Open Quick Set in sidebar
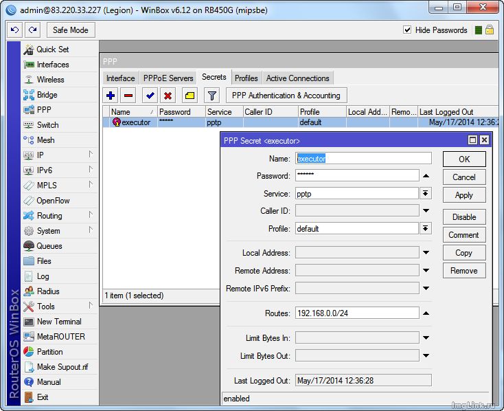Image resolution: width=504 pixels, height=411 pixels. pyautogui.click(x=60, y=49)
